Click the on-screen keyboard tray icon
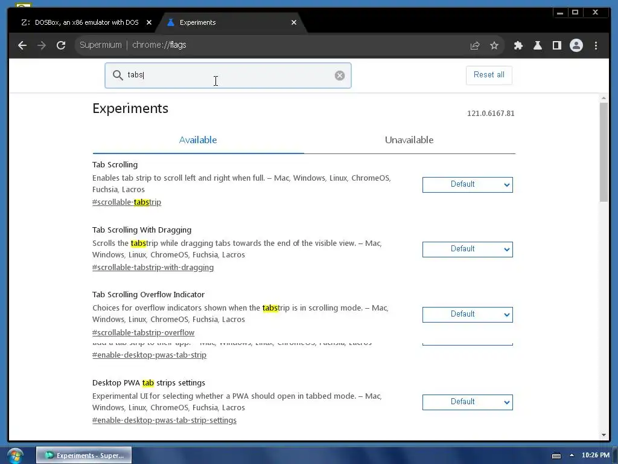 556,456
